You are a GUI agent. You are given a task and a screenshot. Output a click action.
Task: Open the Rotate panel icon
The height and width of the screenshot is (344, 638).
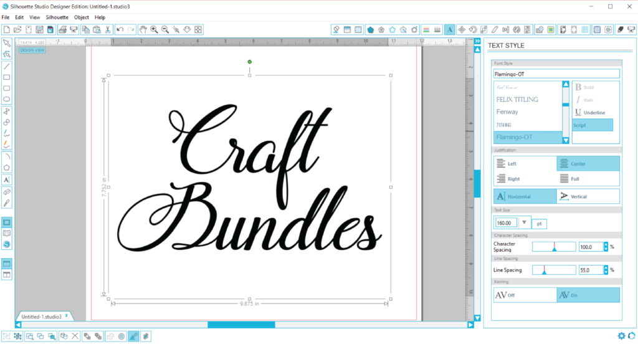(x=473, y=30)
